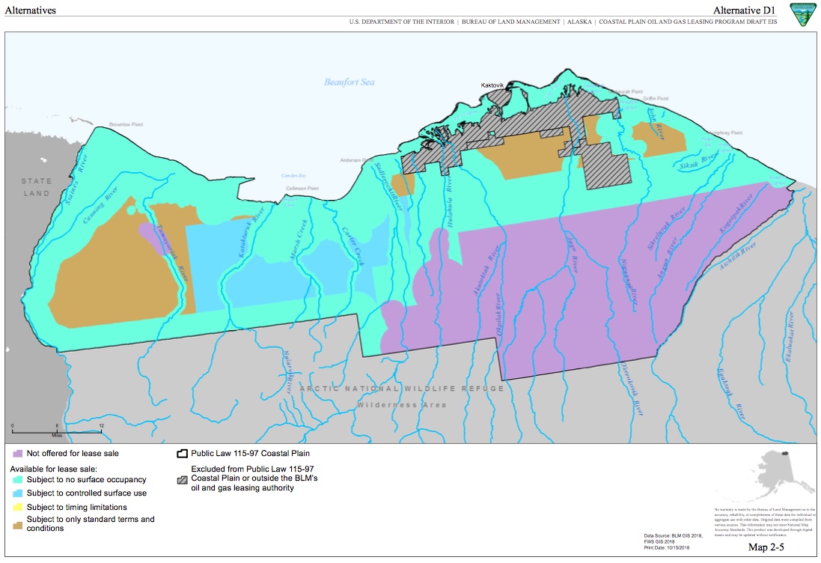
Task: Select the yellow 'timing limitations' legend swatch
Action: point(17,507)
